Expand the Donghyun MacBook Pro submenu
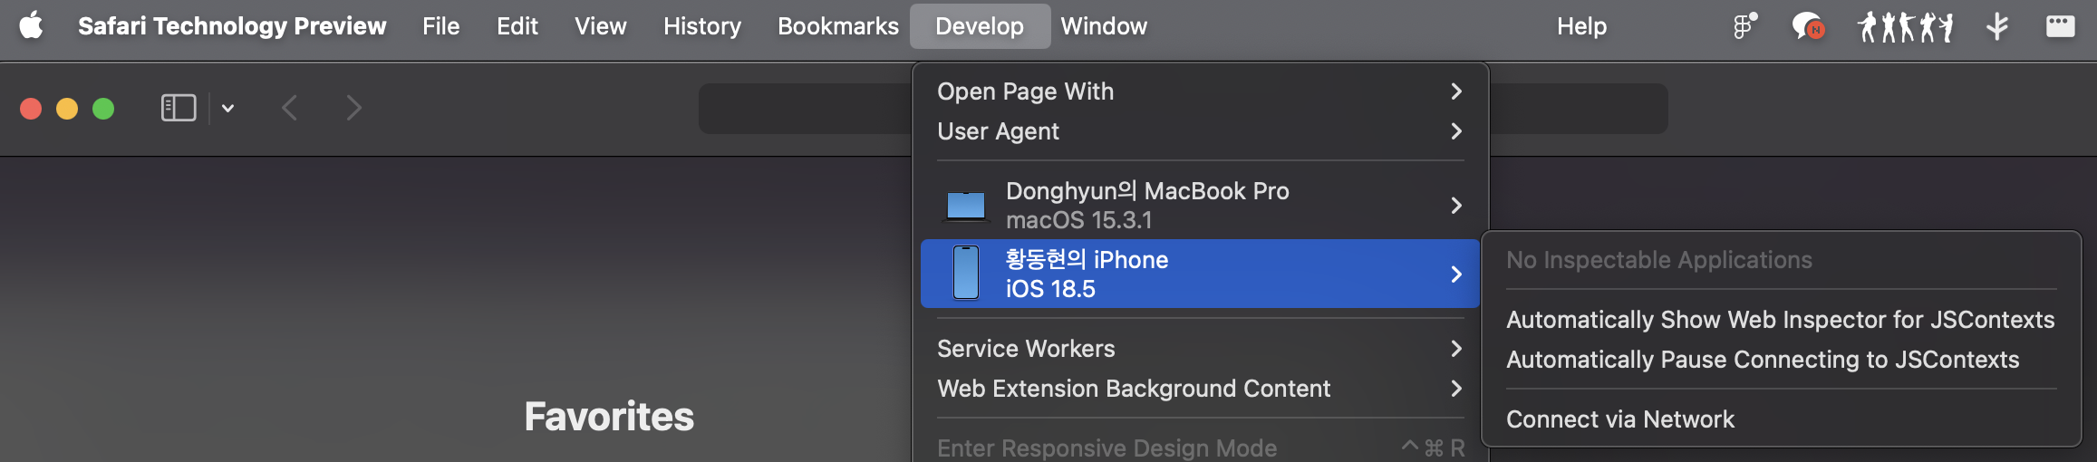Viewport: 2097px width, 462px height. click(1200, 206)
